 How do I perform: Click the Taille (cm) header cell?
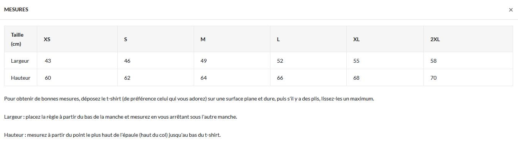(x=21, y=39)
